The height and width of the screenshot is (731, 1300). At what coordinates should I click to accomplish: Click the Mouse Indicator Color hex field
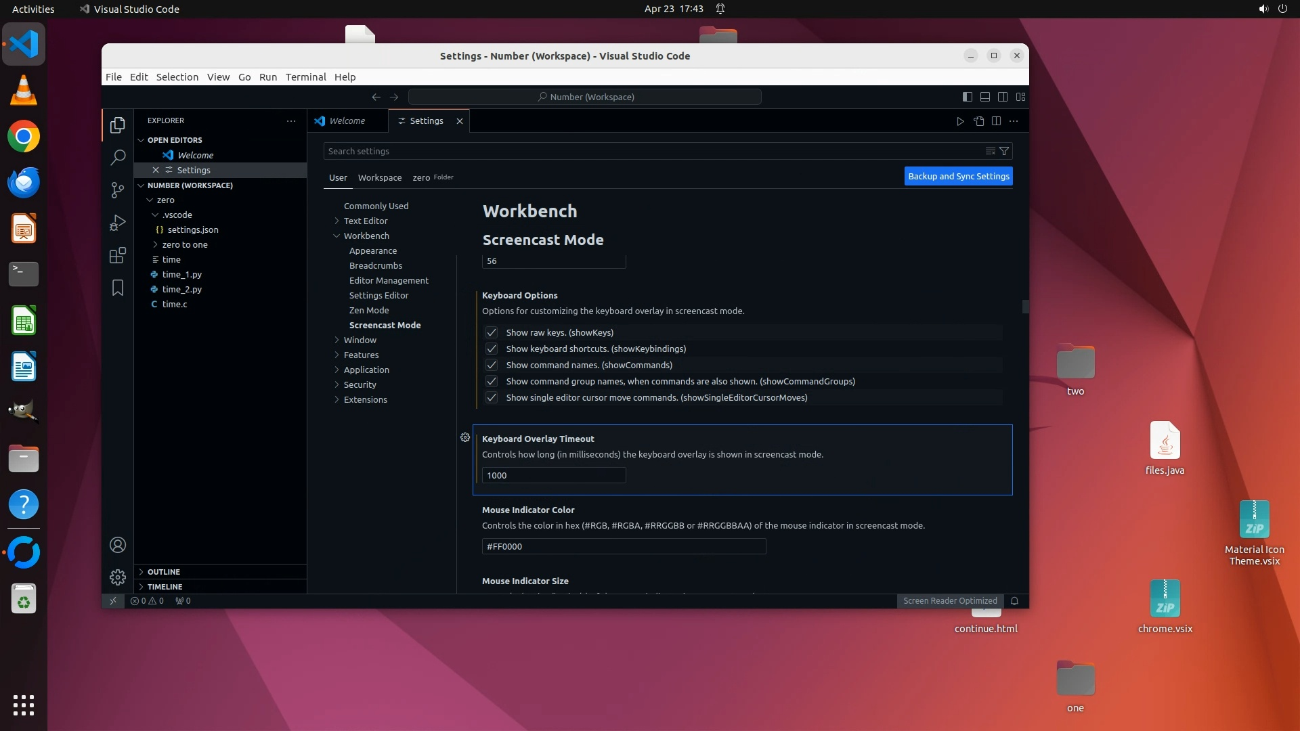coord(623,546)
